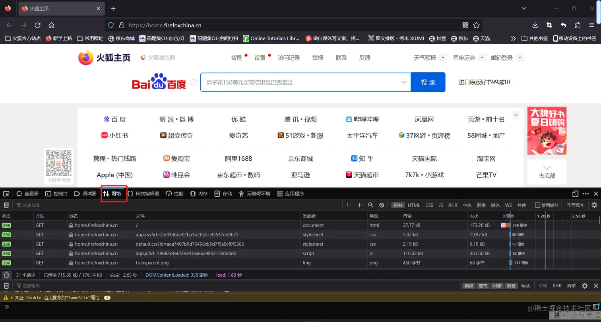
Task: Expand the SameSite cookie warning group
Action: pyautogui.click(x=12, y=298)
